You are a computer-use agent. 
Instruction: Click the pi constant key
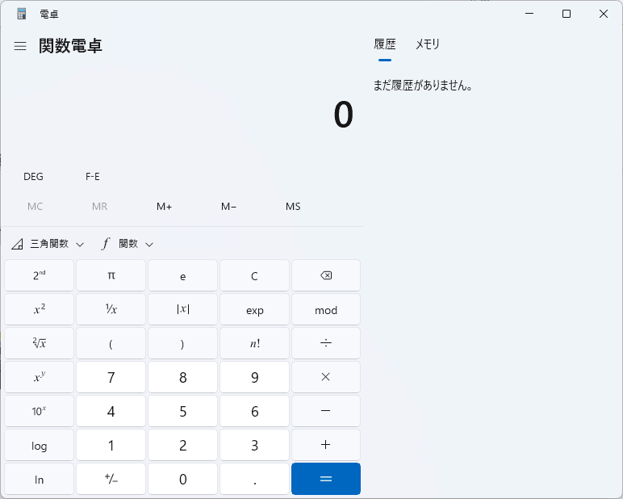click(111, 275)
